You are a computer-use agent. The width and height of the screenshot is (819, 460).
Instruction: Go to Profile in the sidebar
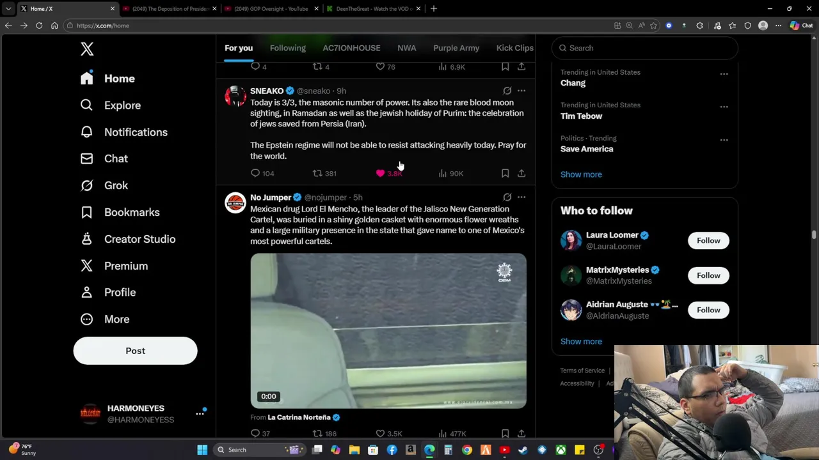[x=109, y=292]
